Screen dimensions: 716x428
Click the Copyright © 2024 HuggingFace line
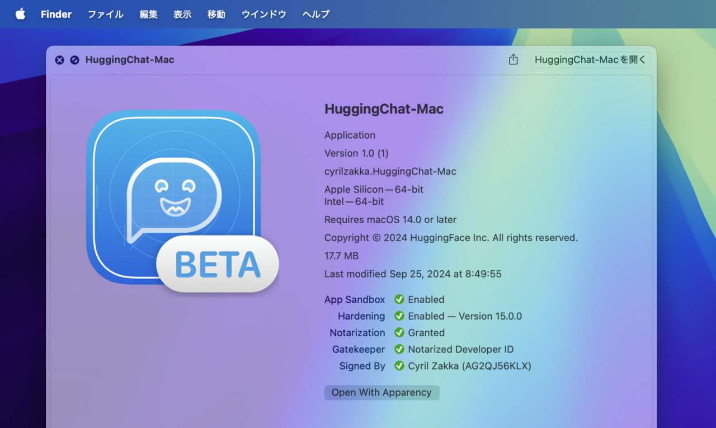tap(451, 238)
